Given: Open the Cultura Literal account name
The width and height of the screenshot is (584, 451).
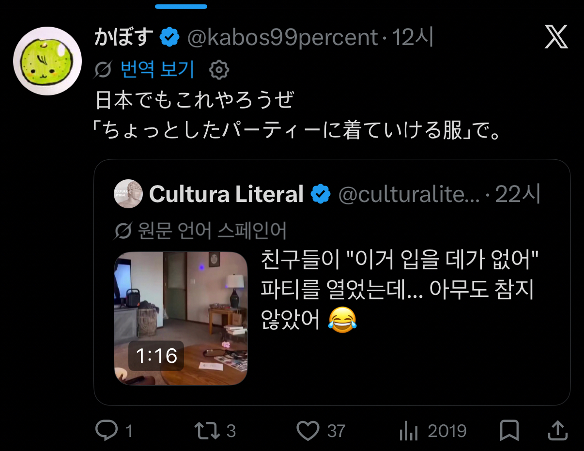Looking at the screenshot, I should tap(226, 194).
